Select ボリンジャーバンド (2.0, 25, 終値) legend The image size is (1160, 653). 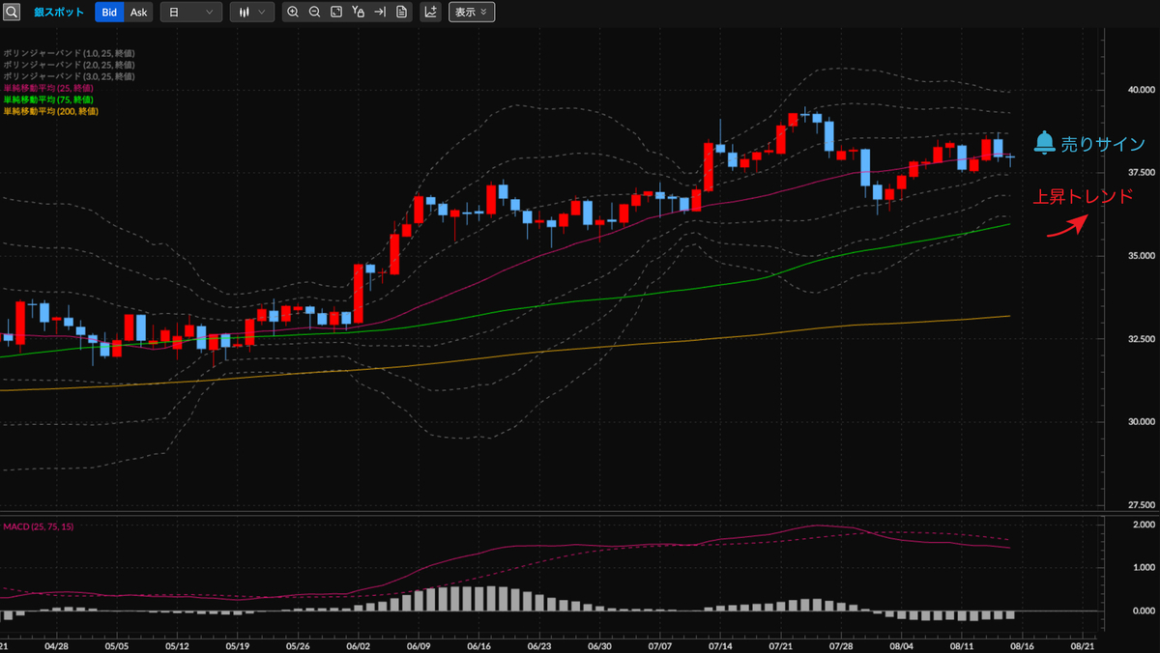(x=69, y=65)
